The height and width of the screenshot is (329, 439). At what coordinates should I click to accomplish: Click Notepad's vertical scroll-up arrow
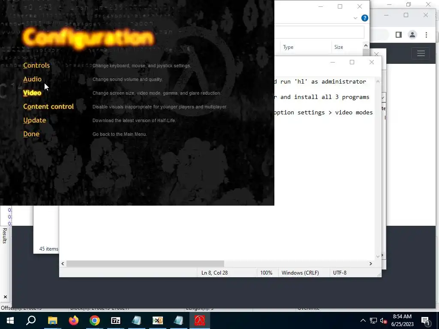378,81
